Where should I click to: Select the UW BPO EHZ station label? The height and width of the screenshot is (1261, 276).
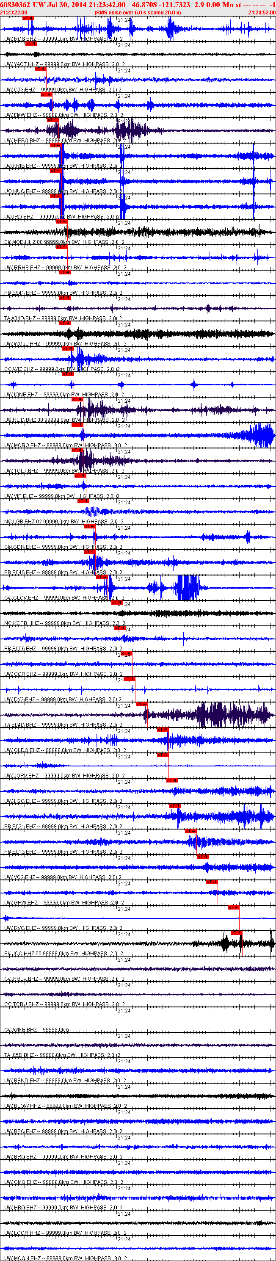[63, 1131]
